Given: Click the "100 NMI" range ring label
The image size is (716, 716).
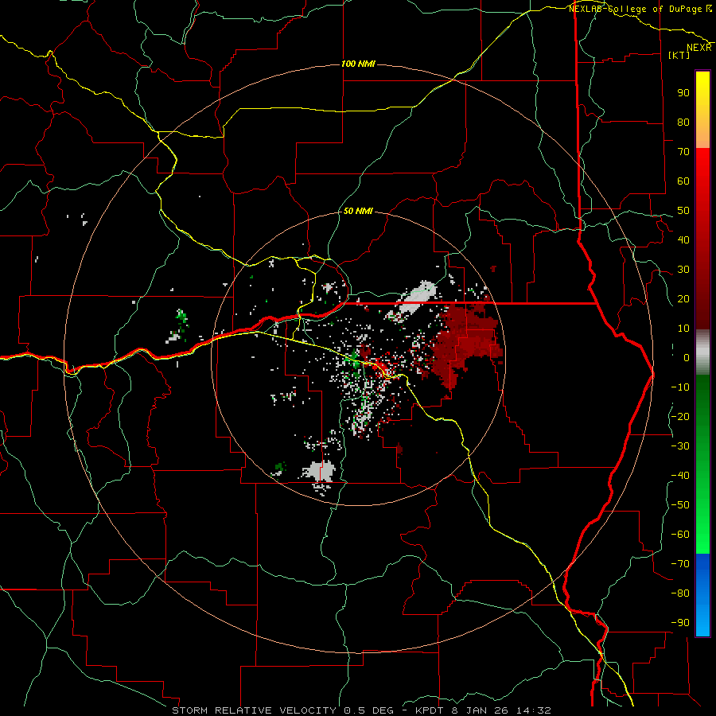Looking at the screenshot, I should (359, 64).
